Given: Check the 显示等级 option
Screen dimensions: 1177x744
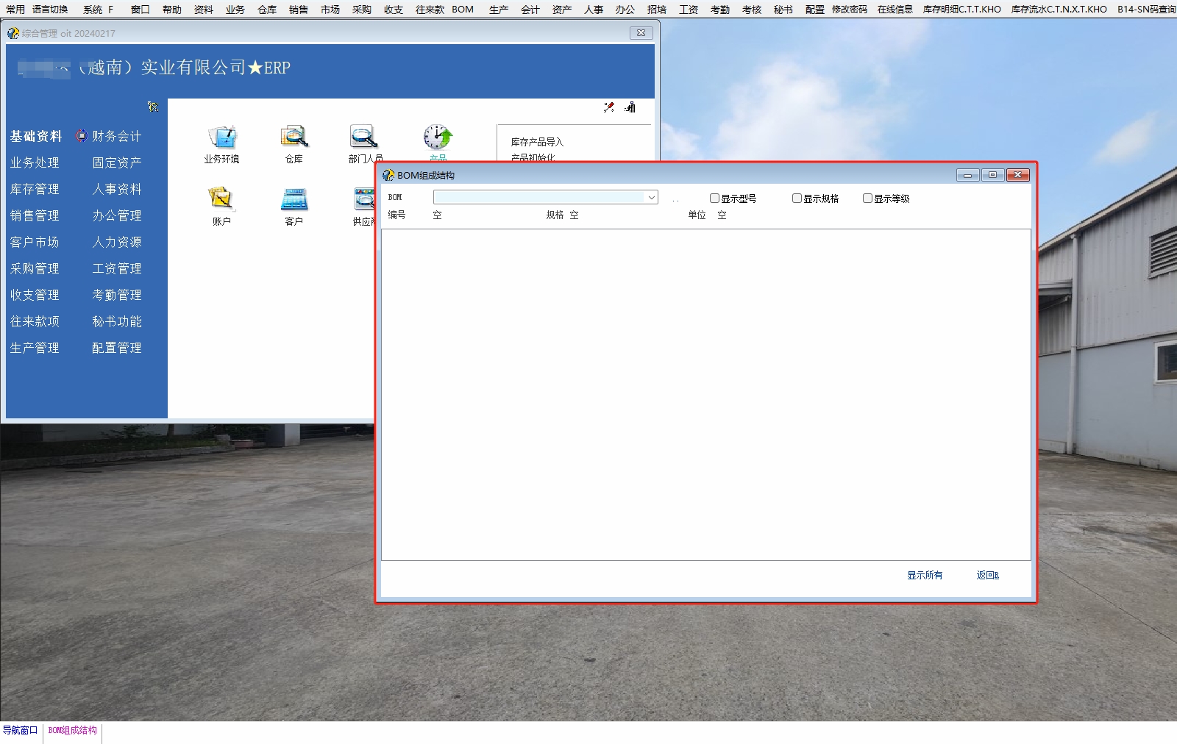Looking at the screenshot, I should [867, 198].
